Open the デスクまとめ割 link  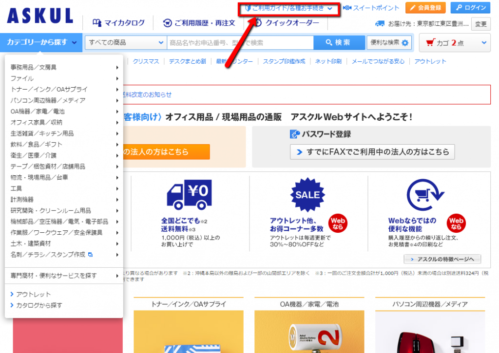[x=188, y=61]
